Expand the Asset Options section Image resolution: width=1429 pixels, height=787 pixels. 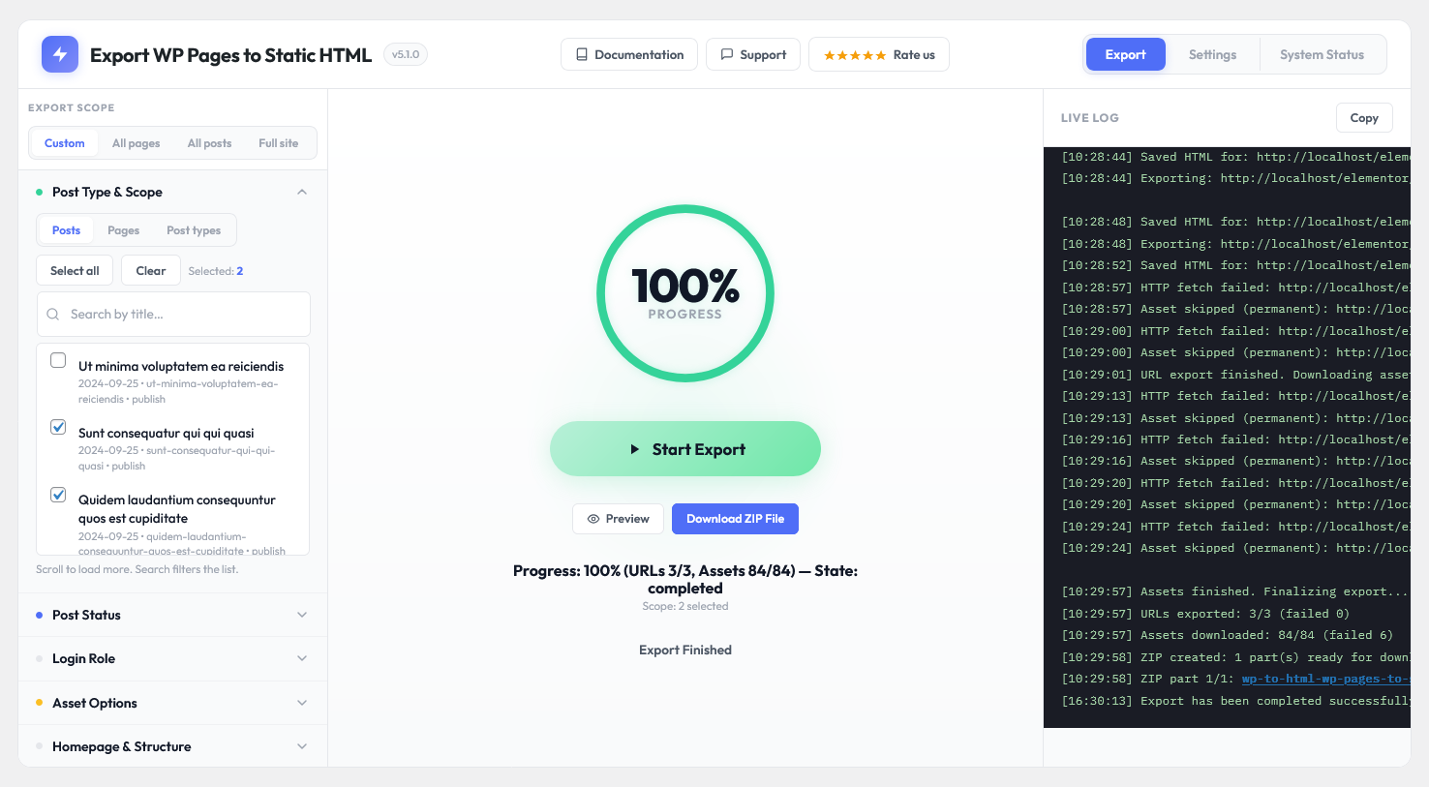coord(172,702)
